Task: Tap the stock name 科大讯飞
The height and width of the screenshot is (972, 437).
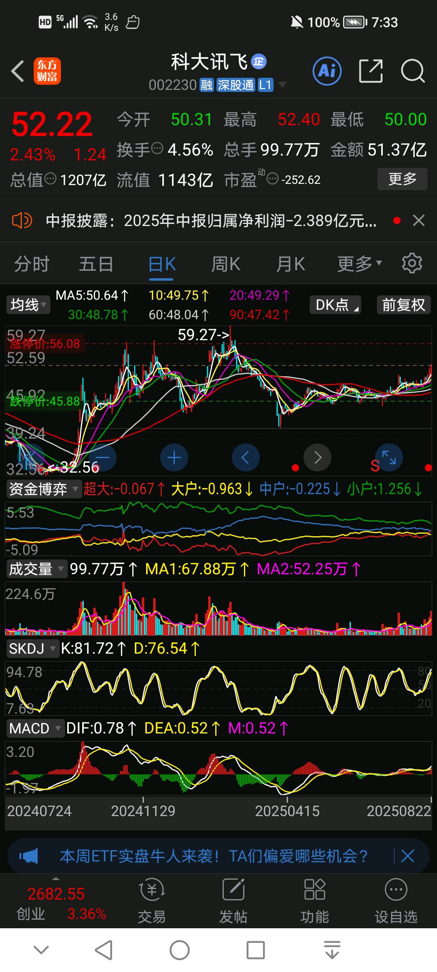Action: click(x=209, y=62)
